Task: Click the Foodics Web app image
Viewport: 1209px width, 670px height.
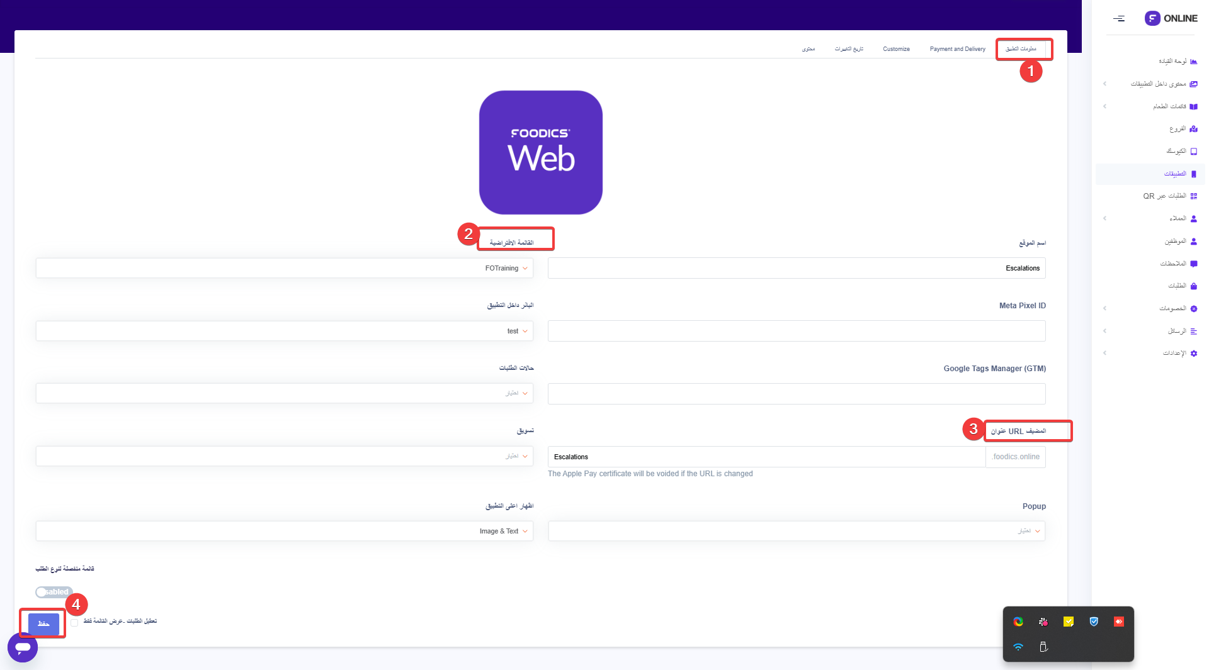Action: pos(541,152)
